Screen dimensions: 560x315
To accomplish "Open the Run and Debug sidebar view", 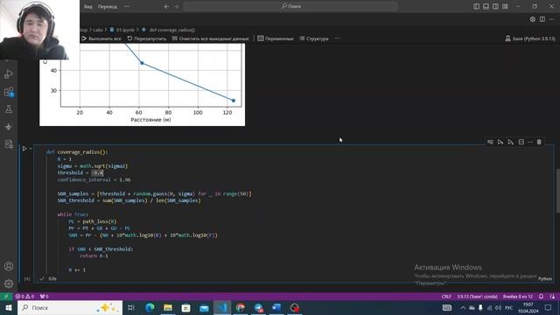I will coord(9,73).
